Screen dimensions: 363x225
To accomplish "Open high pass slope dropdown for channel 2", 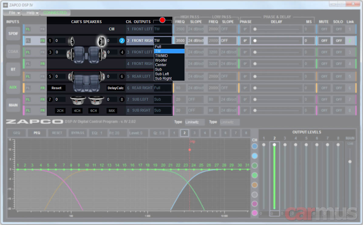I will (196, 41).
